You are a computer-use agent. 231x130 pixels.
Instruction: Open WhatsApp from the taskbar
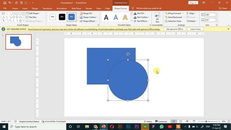pyautogui.click(x=162, y=127)
